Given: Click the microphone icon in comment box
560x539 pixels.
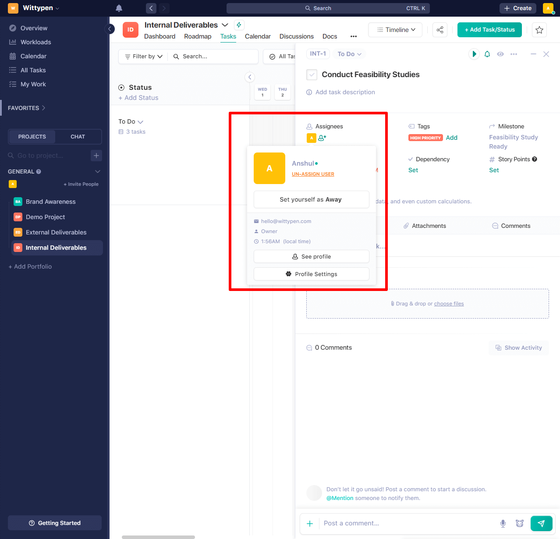Looking at the screenshot, I should 503,523.
